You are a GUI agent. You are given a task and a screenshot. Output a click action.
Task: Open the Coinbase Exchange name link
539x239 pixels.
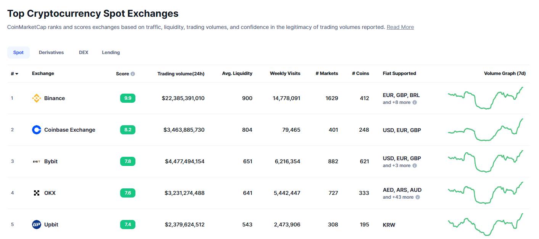point(70,130)
